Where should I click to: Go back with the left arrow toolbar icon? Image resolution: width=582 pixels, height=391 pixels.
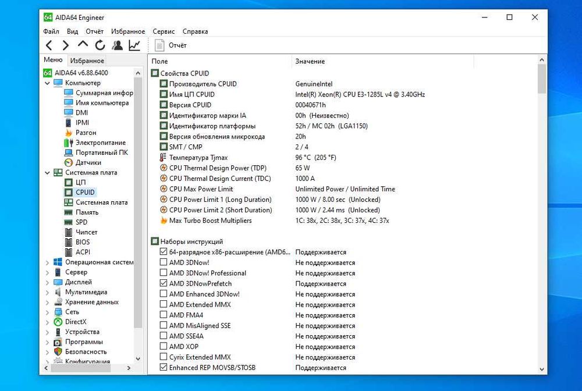49,45
